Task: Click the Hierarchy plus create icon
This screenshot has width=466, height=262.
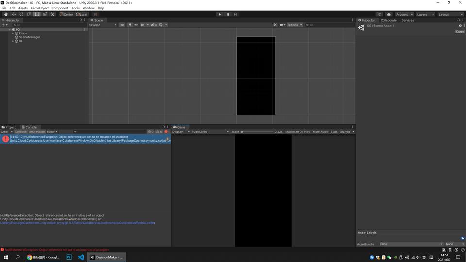Action: [x=4, y=25]
